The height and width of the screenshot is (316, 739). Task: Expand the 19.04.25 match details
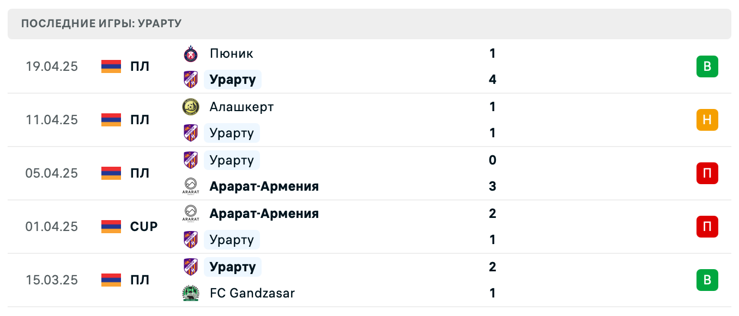381,66
